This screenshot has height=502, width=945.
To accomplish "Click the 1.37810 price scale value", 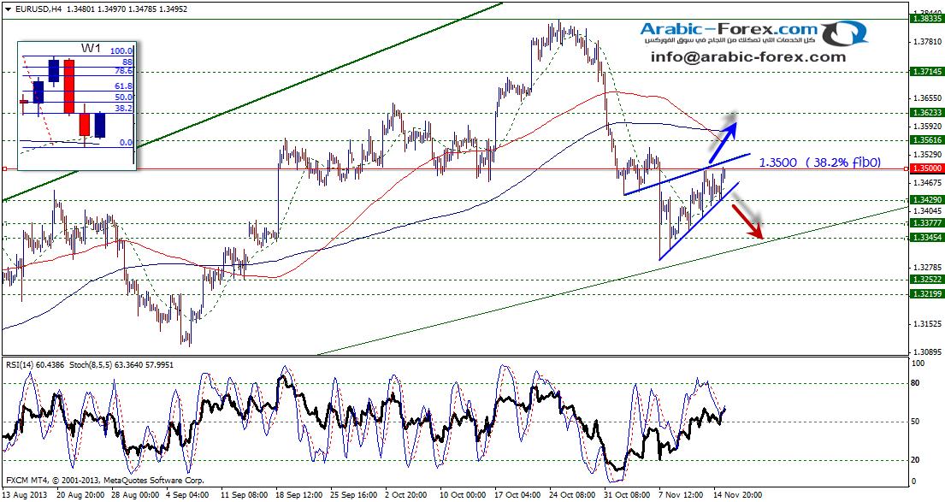I will point(927,41).
